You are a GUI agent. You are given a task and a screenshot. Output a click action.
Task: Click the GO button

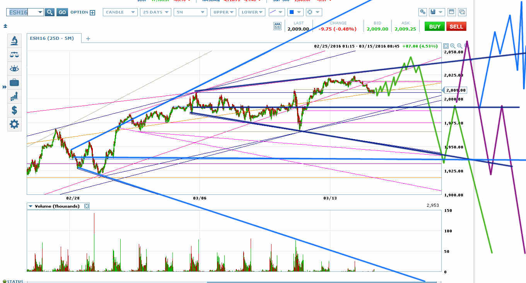[62, 12]
